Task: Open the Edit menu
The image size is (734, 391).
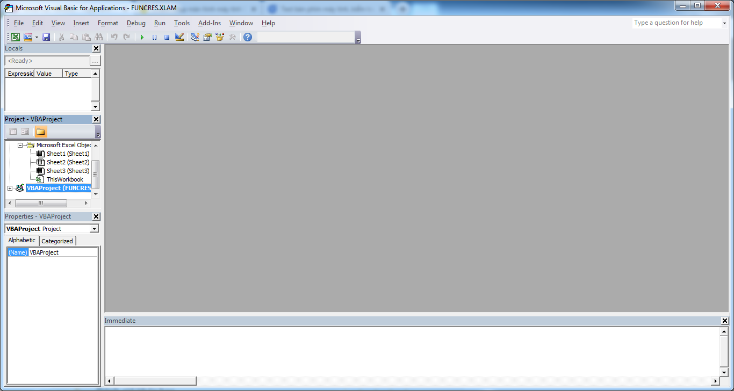Action: (38, 23)
